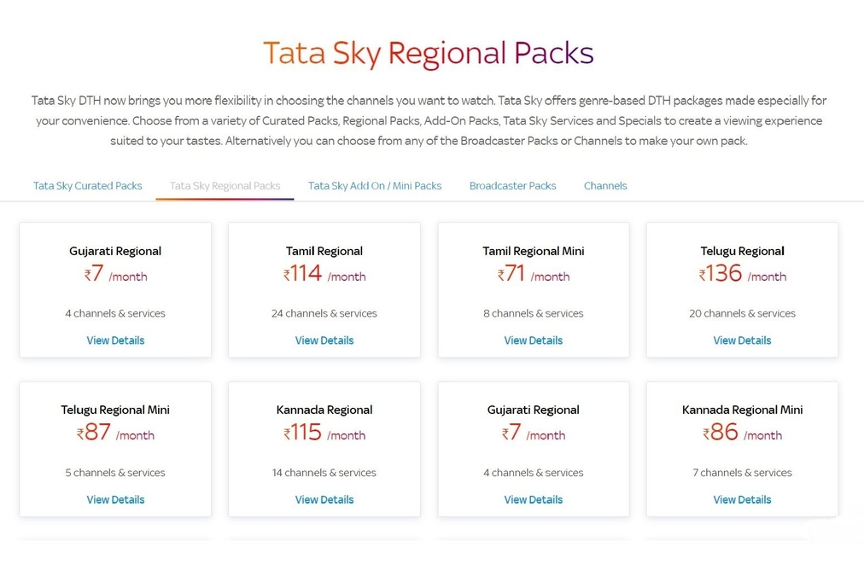Select the Telugu Regional pack card
The image size is (864, 576).
742,288
